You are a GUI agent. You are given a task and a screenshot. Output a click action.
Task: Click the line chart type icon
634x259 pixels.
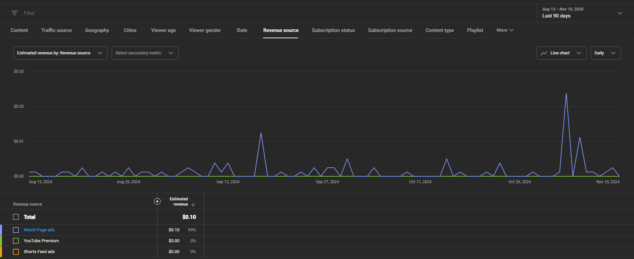[544, 53]
